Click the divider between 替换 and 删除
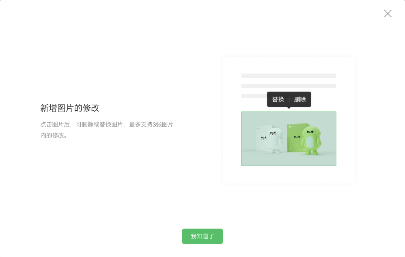The image size is (405, 257). click(289, 99)
